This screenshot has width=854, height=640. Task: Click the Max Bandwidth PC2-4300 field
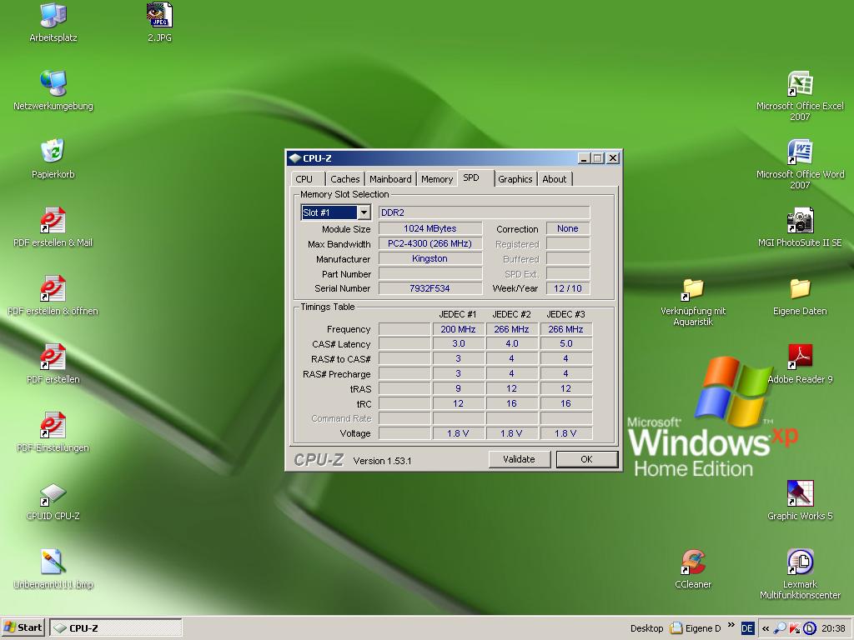click(x=430, y=243)
